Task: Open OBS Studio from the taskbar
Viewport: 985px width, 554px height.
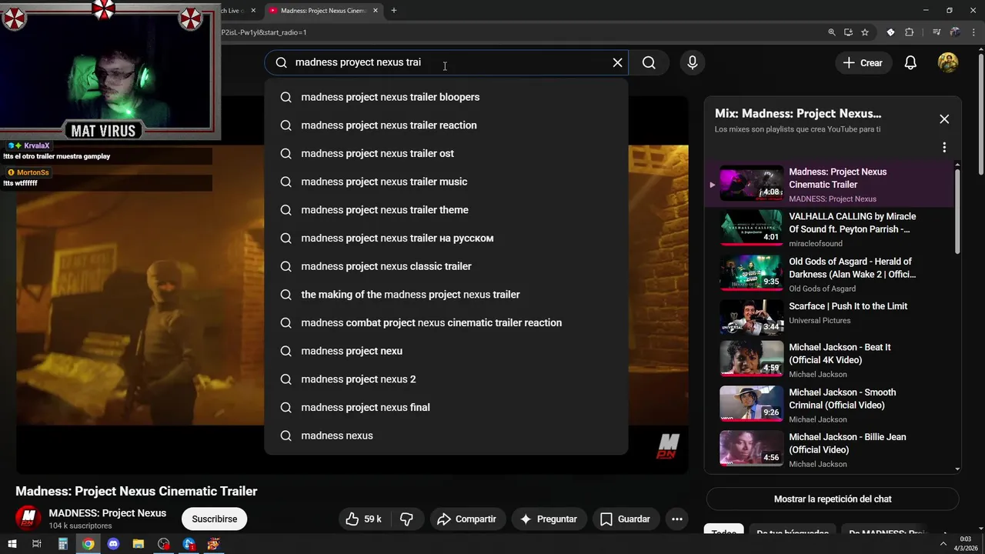Action: tap(163, 544)
